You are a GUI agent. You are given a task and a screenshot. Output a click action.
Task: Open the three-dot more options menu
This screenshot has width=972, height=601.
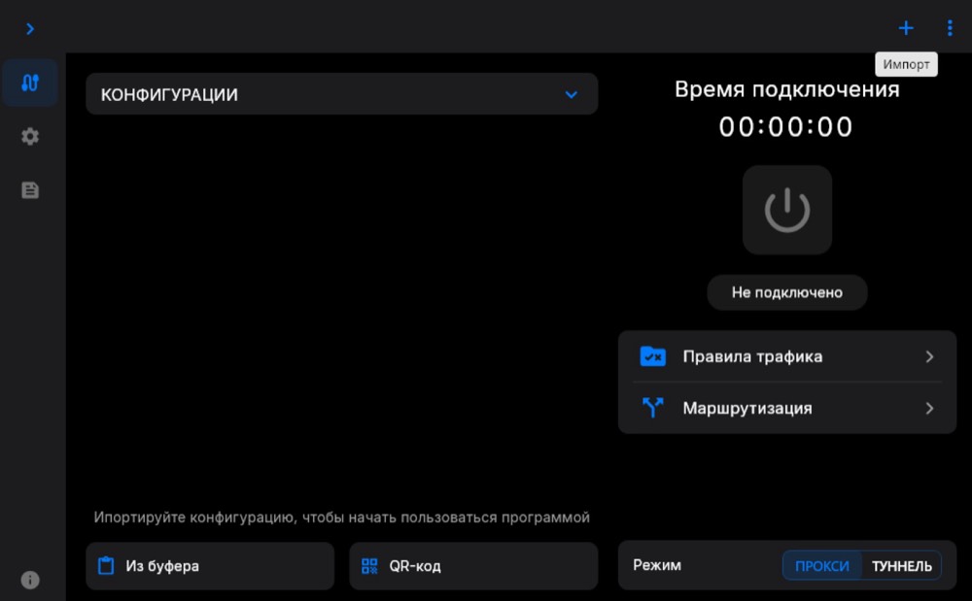pyautogui.click(x=950, y=28)
